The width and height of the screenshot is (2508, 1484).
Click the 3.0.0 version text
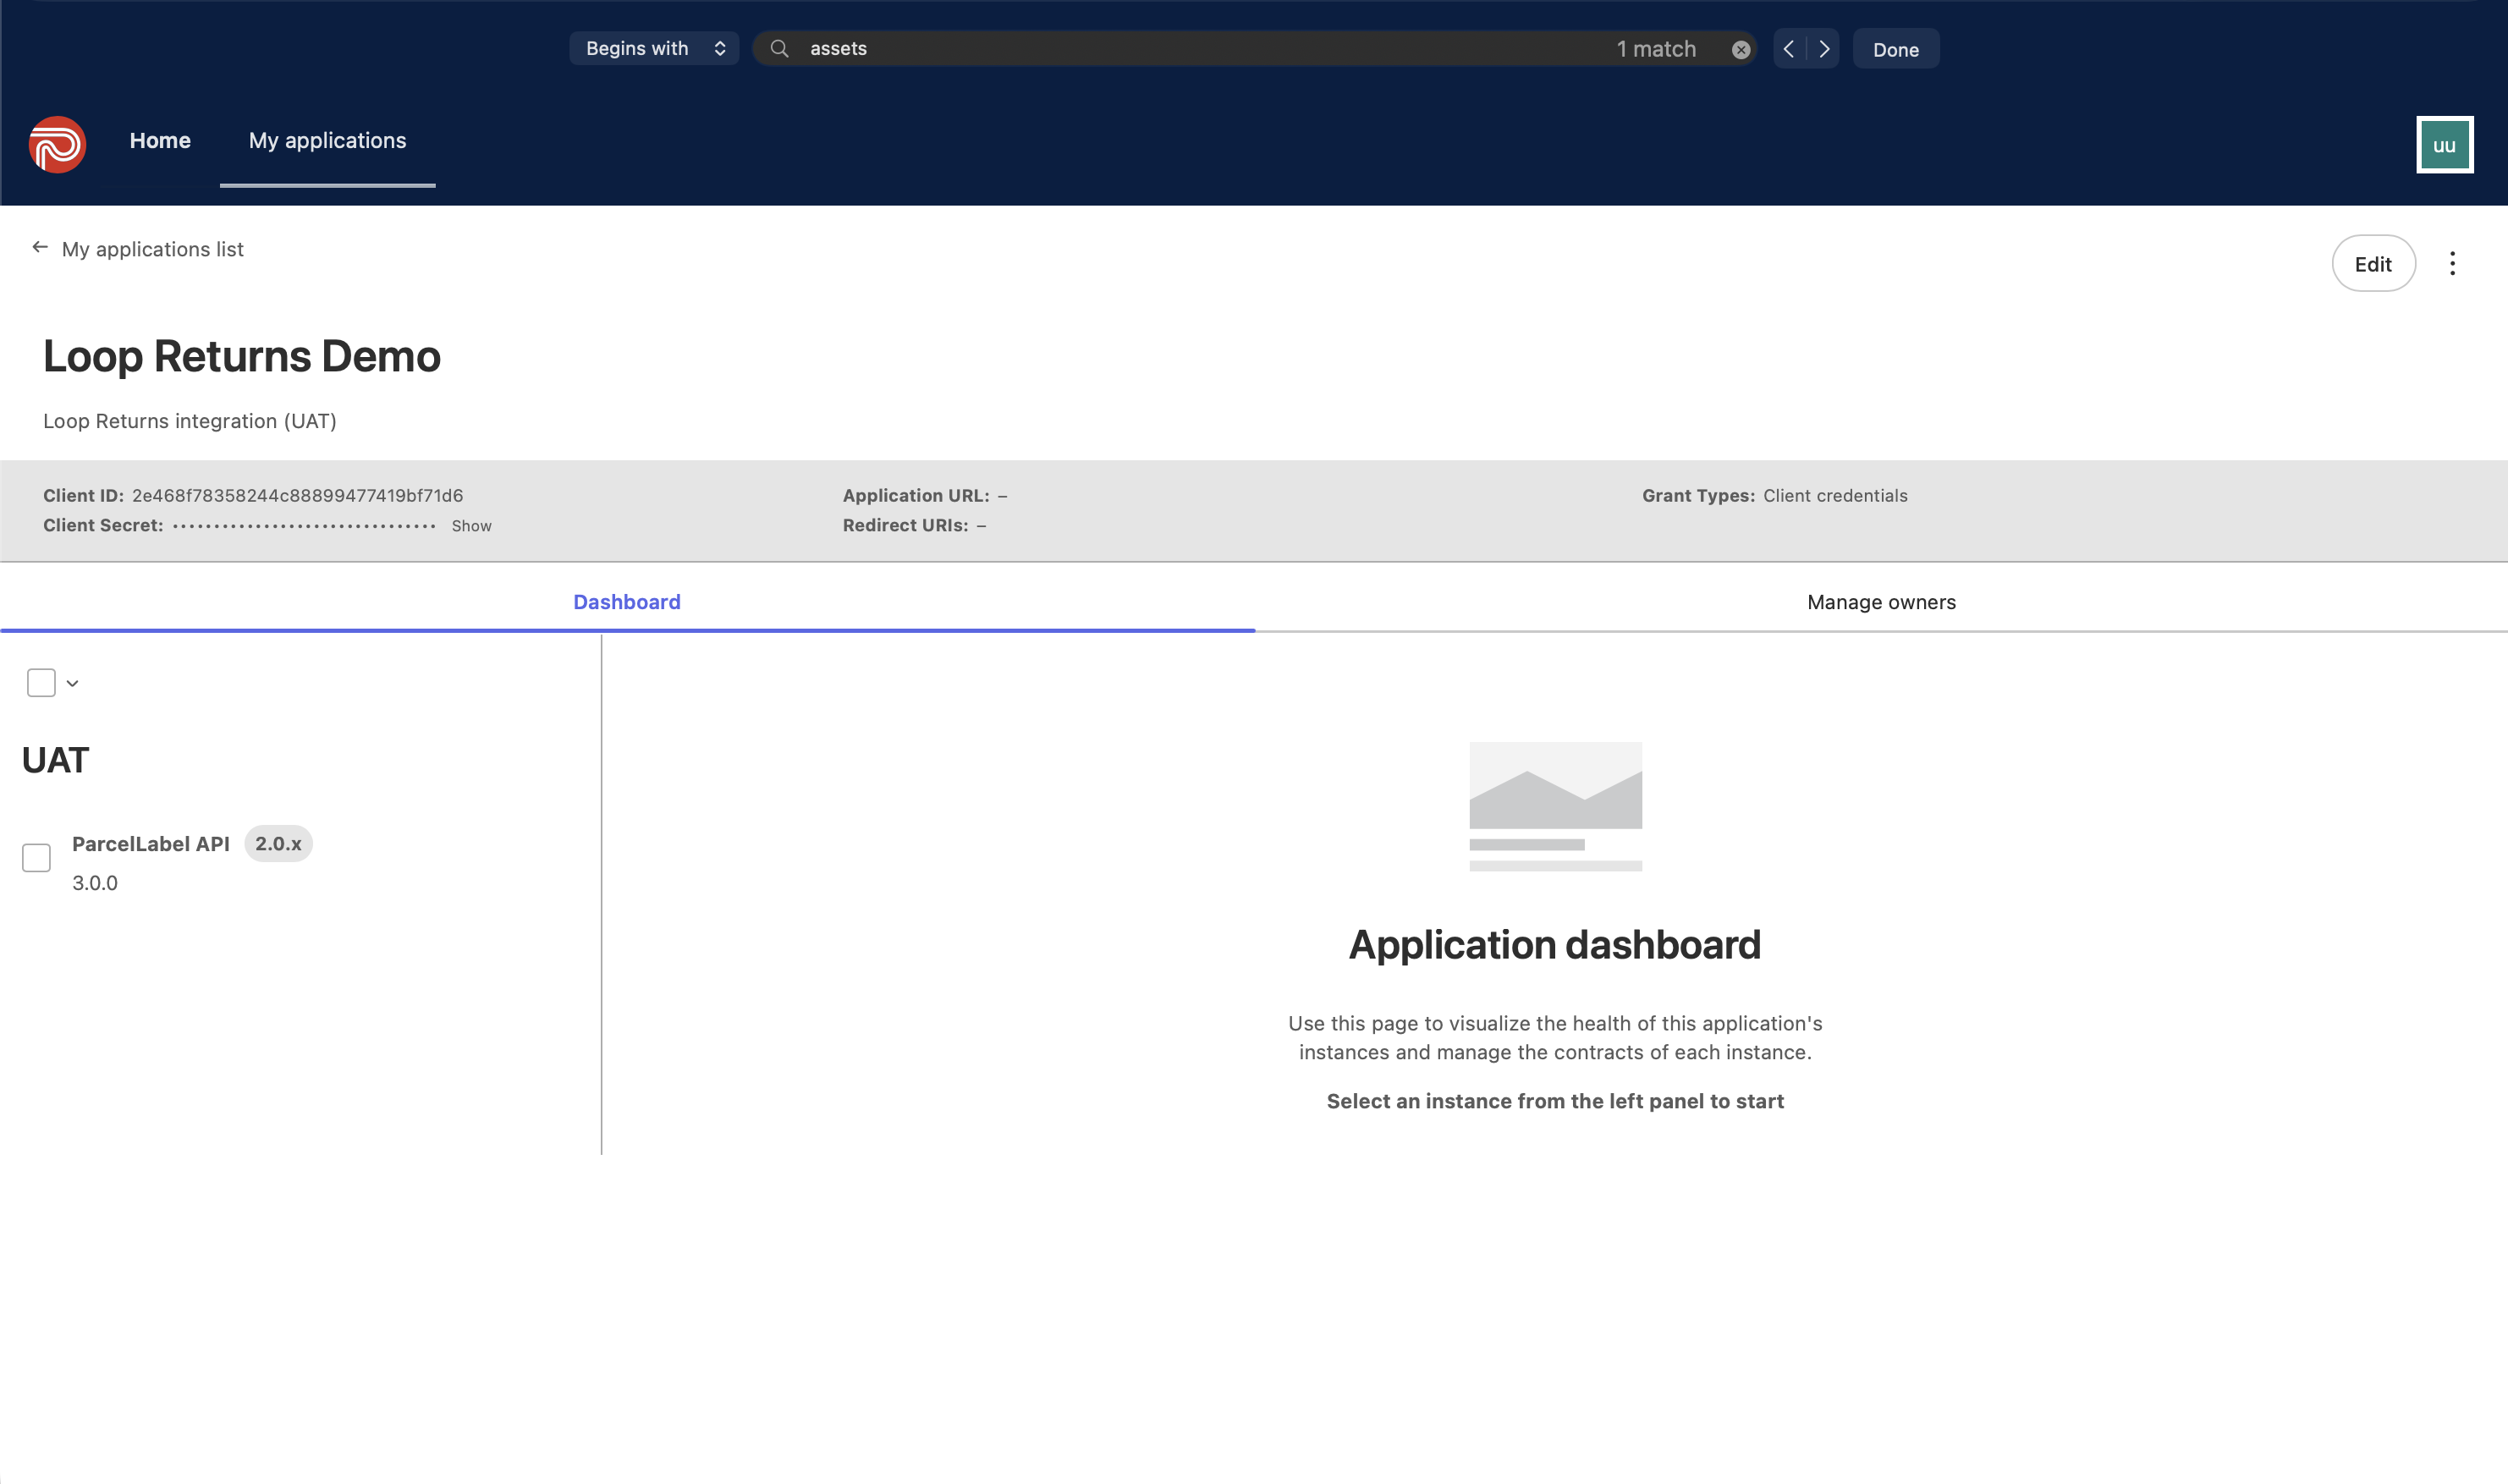[x=95, y=883]
